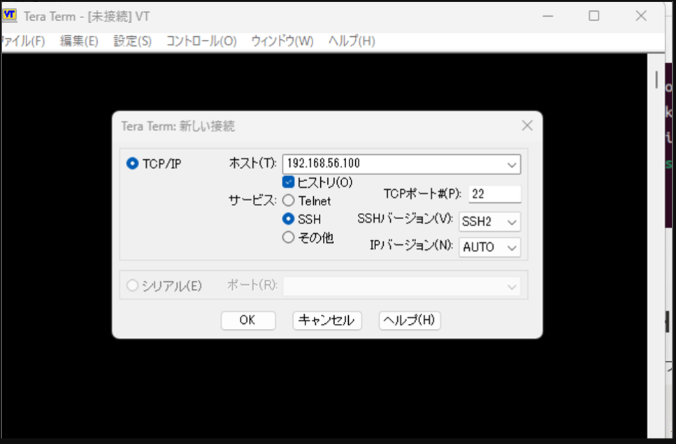Click the TCPポート#(P) field showing 22
Image resolution: width=676 pixels, height=444 pixels.
(x=494, y=194)
